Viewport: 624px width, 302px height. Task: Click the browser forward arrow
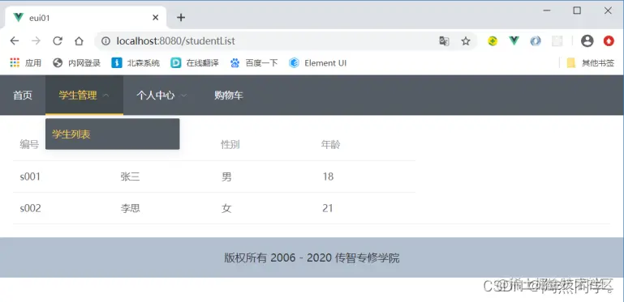[36, 40]
